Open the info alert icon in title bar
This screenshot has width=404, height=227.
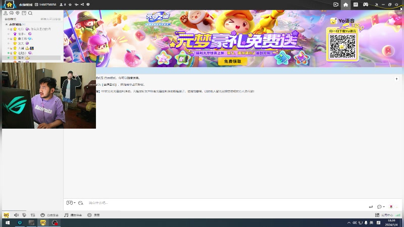[88, 5]
